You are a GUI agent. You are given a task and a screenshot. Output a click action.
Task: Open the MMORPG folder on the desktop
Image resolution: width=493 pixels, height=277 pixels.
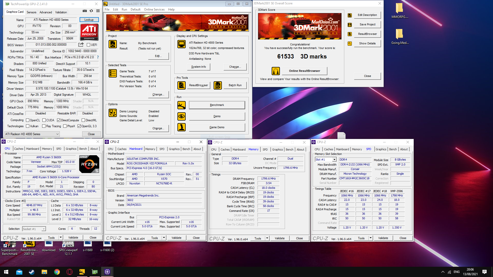tap(400, 11)
